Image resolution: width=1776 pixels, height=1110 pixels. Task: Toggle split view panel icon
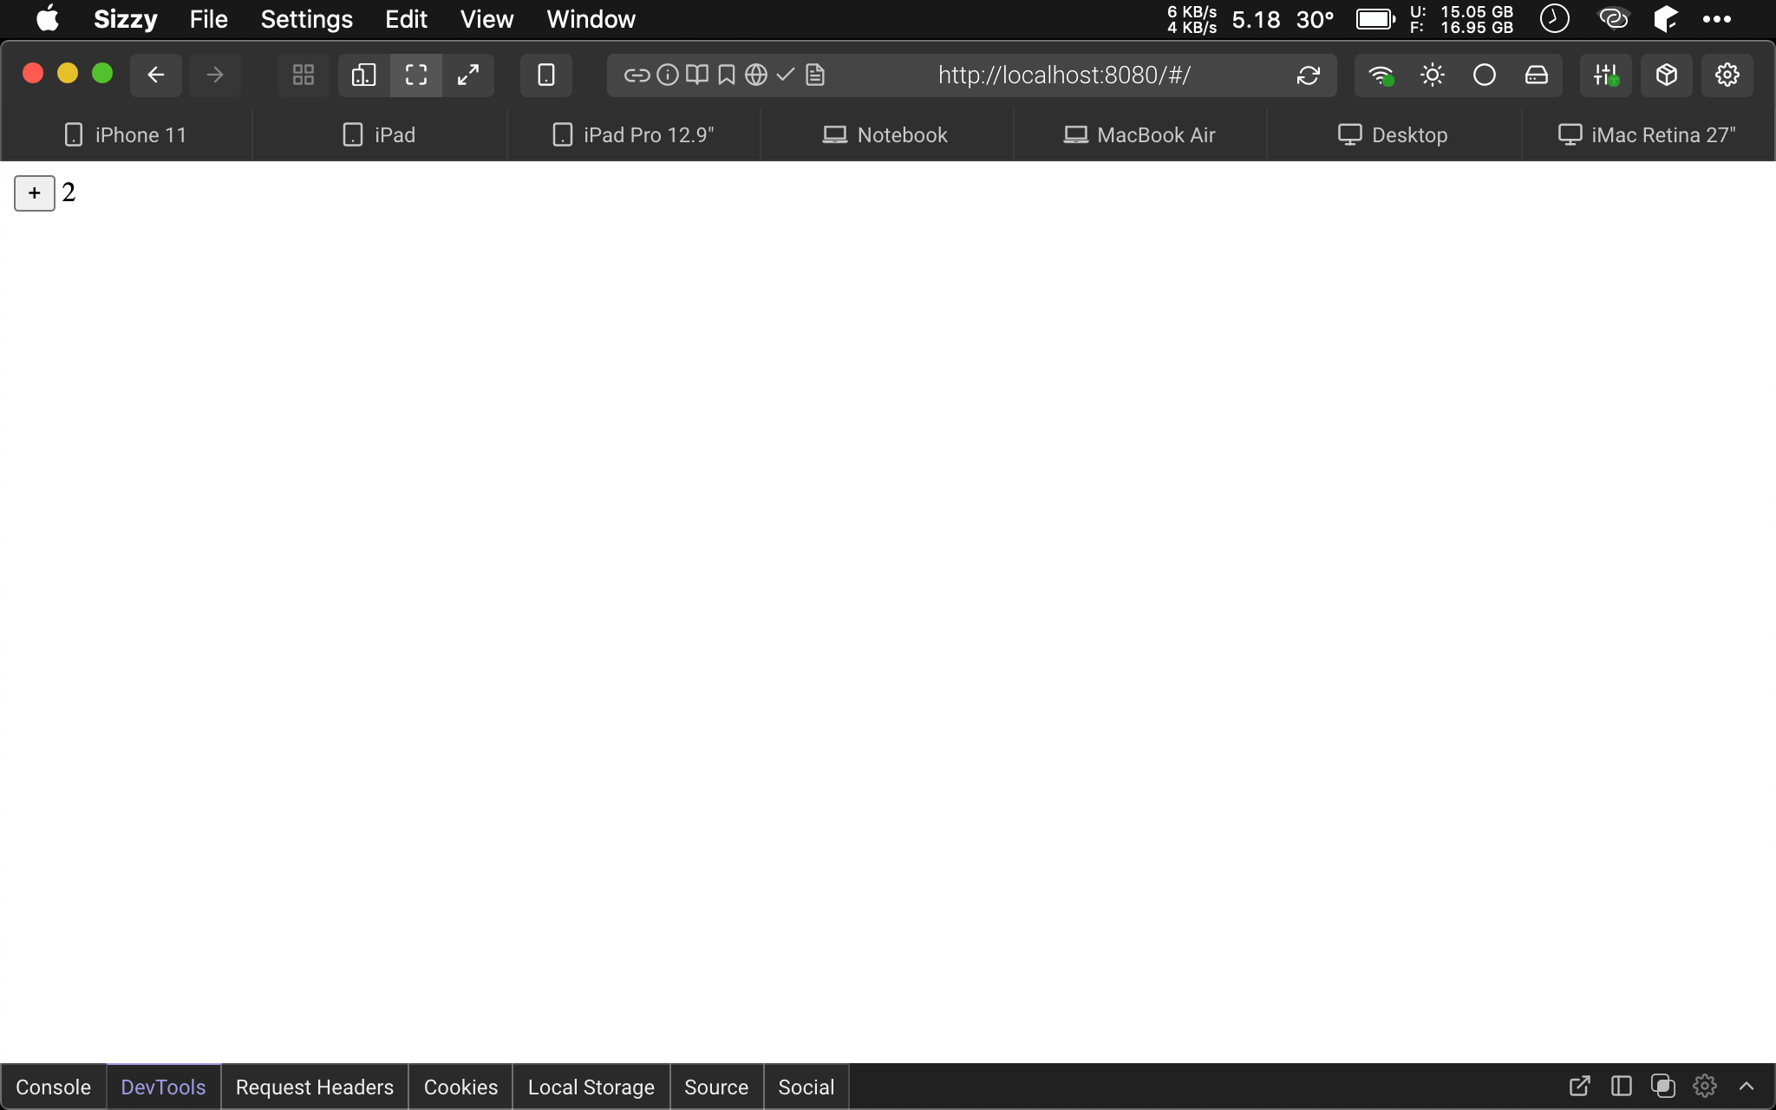pyautogui.click(x=1622, y=1087)
